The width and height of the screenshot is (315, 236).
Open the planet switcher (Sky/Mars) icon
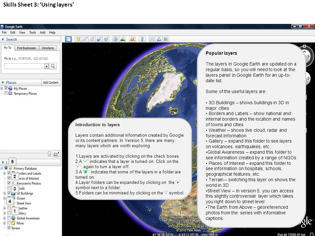click(132, 39)
